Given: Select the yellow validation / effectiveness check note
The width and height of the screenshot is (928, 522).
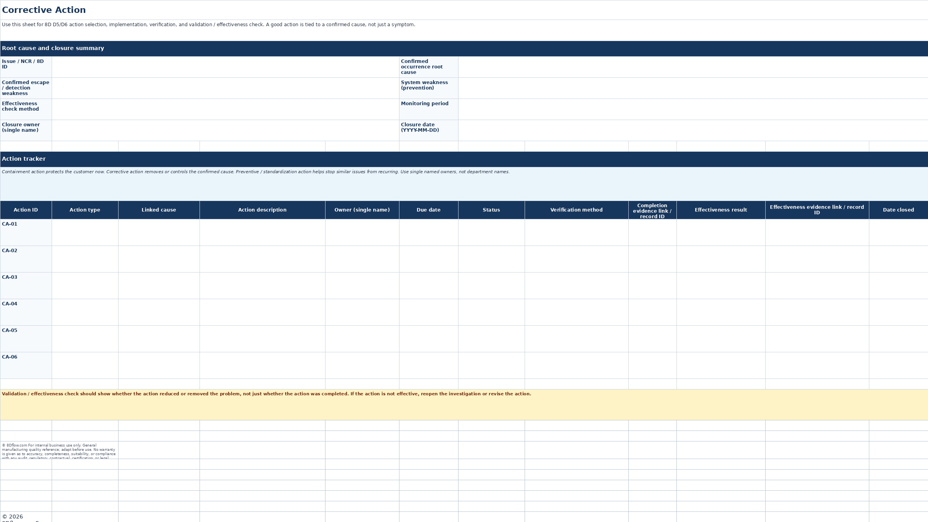Looking at the screenshot, I should click(464, 405).
